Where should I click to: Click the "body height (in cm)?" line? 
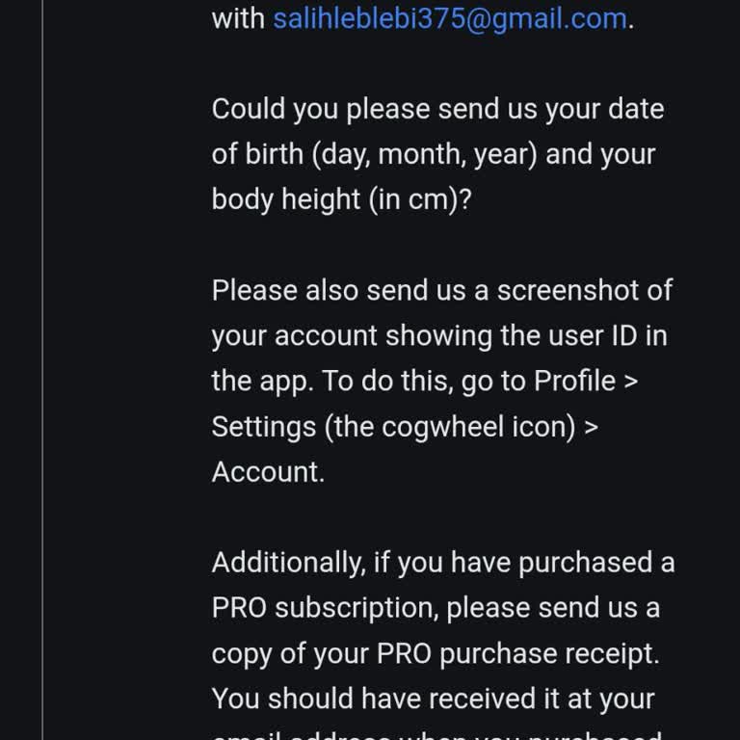coord(341,199)
